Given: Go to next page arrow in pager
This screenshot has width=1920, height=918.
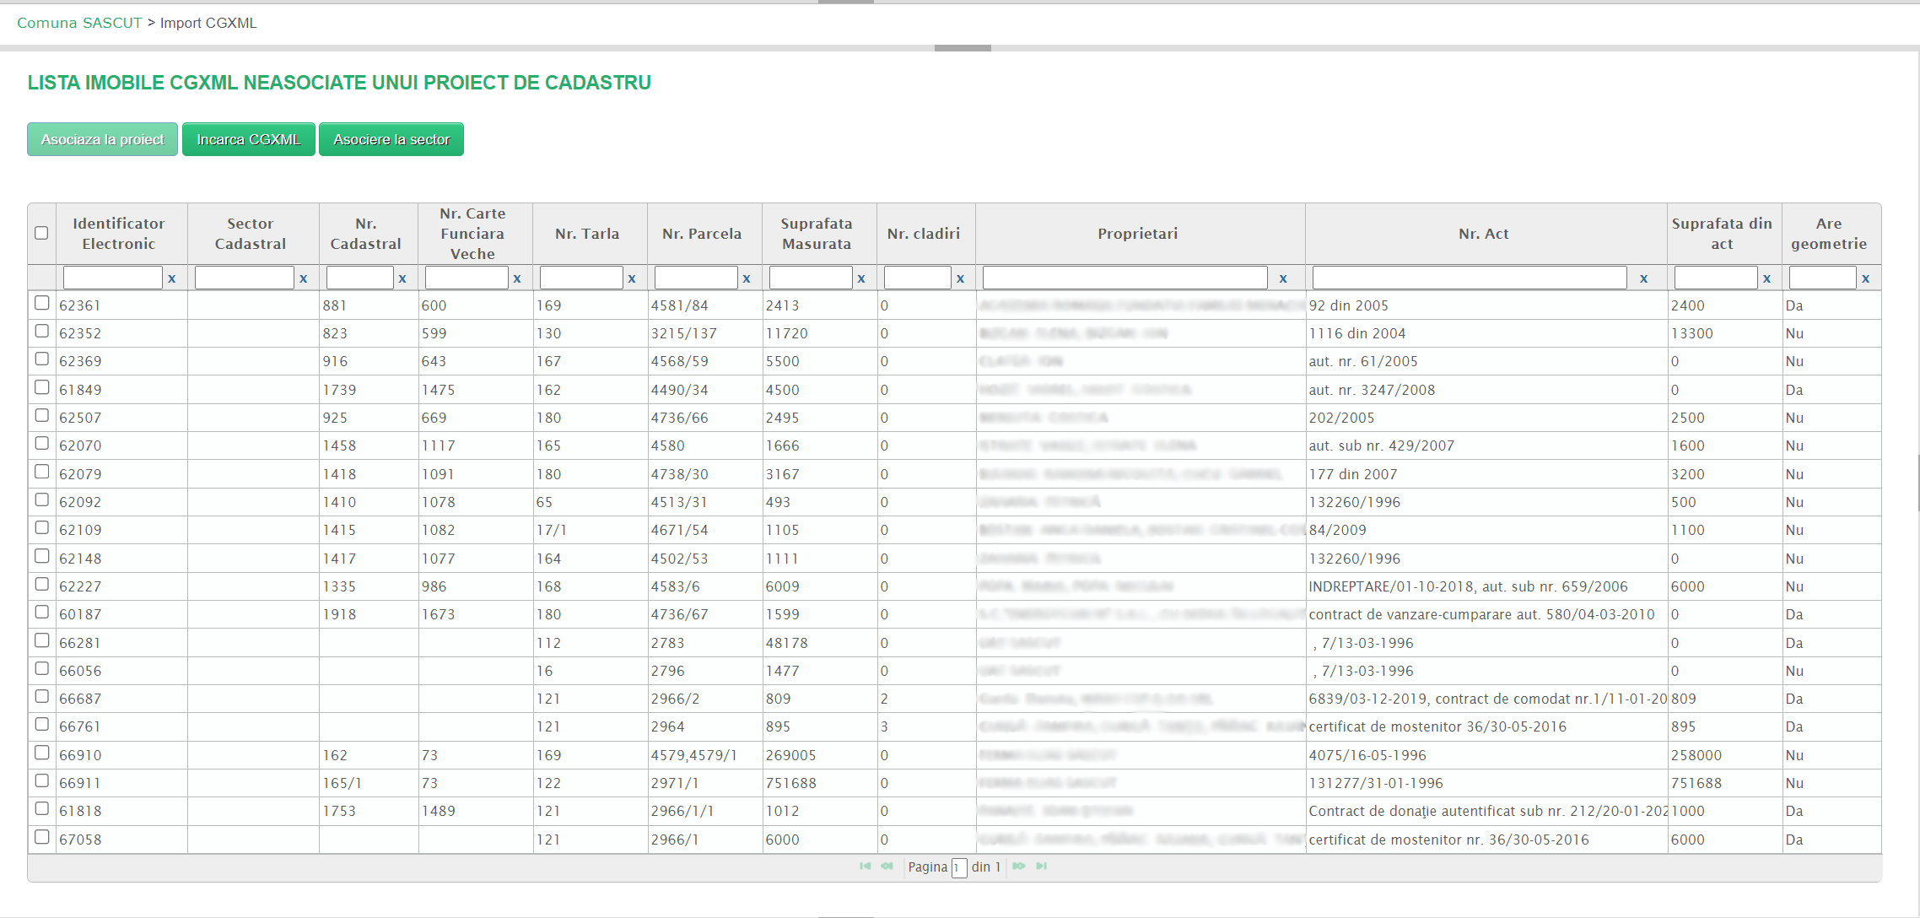Looking at the screenshot, I should (1019, 867).
